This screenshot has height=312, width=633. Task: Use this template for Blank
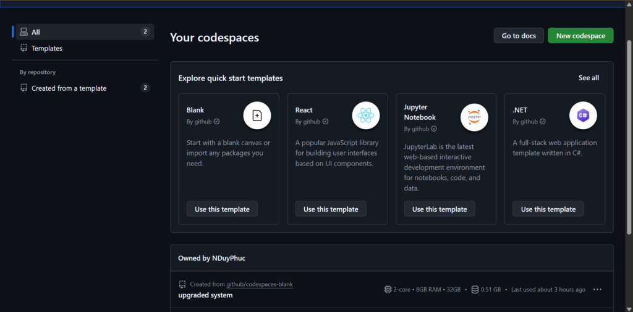click(x=222, y=209)
